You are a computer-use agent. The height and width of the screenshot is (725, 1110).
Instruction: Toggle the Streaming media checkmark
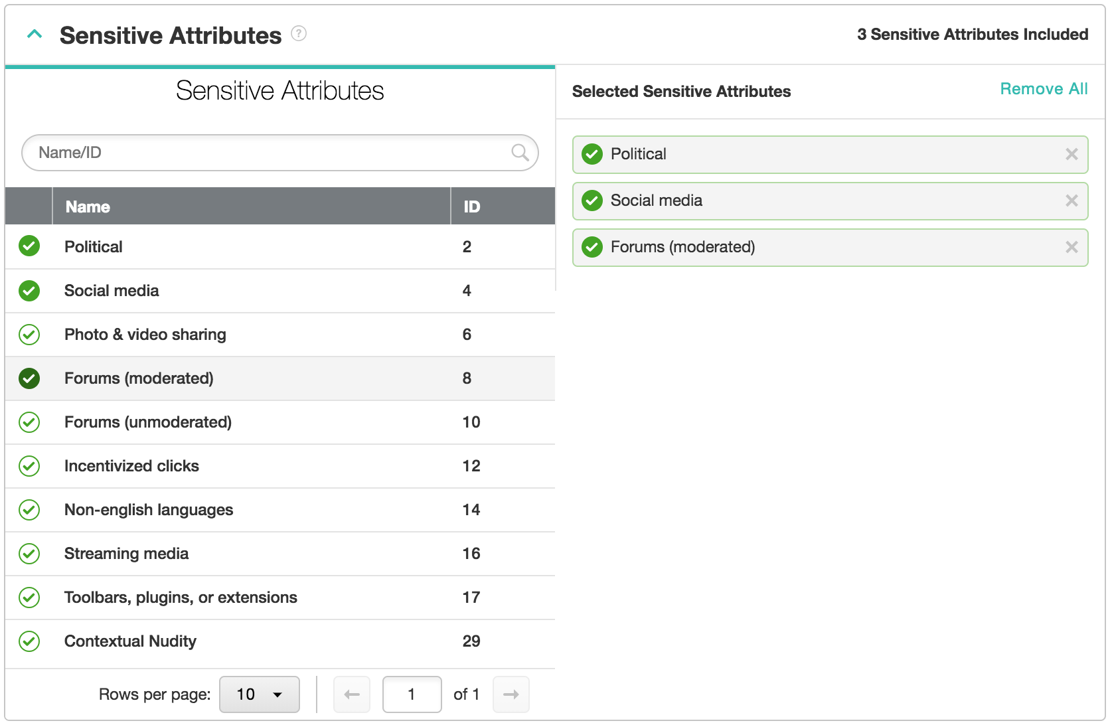pyautogui.click(x=29, y=554)
